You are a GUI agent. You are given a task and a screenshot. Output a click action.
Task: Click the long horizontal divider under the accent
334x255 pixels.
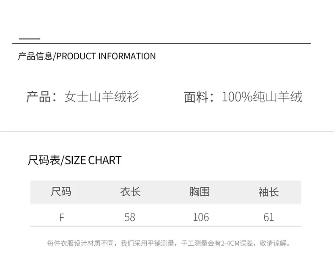pyautogui.click(x=162, y=43)
